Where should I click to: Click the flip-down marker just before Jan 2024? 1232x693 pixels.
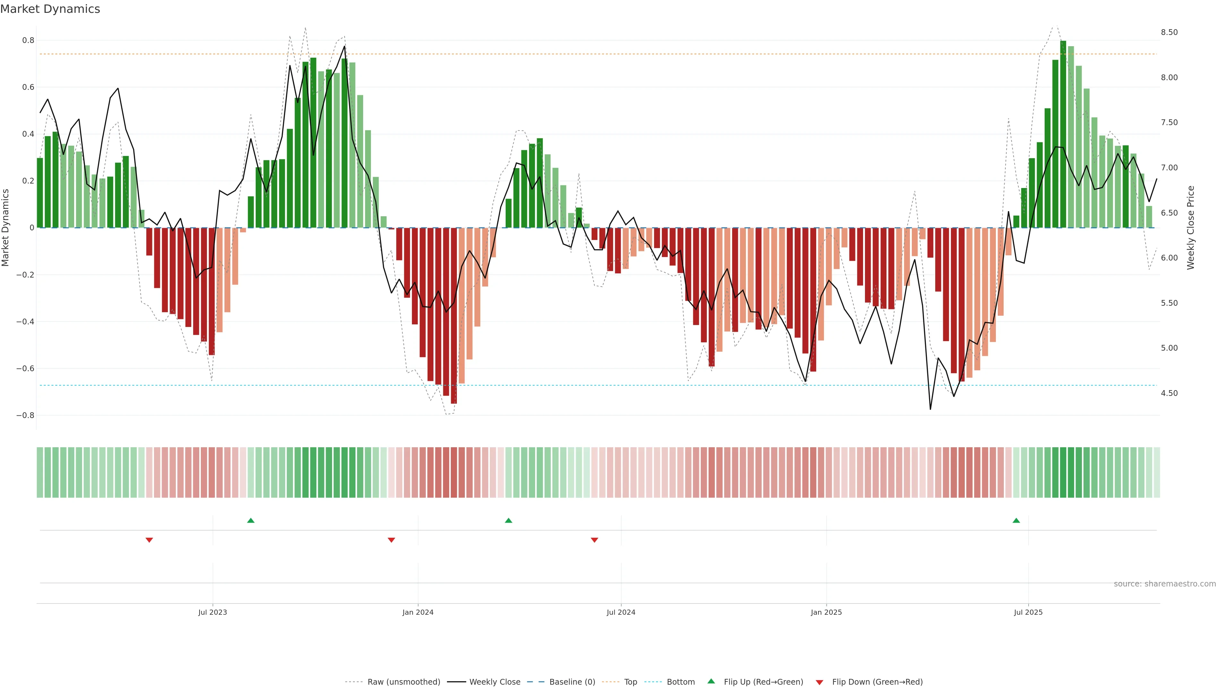coord(391,540)
